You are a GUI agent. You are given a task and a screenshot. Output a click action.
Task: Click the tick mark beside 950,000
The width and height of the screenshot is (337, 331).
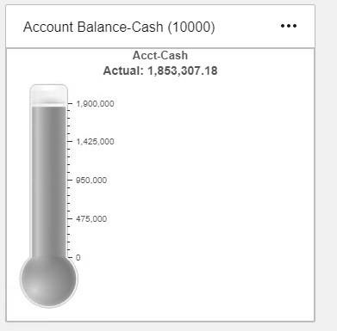point(70,180)
